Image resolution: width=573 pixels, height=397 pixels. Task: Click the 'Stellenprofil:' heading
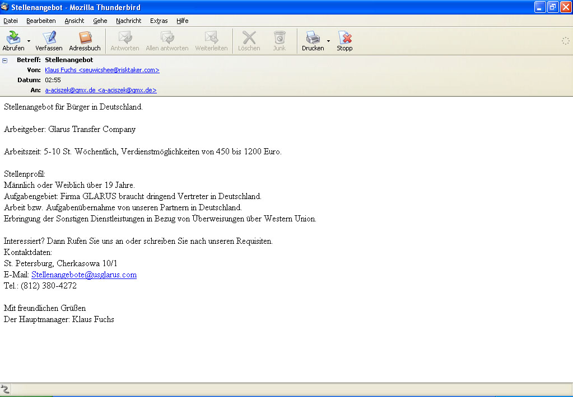pos(25,174)
